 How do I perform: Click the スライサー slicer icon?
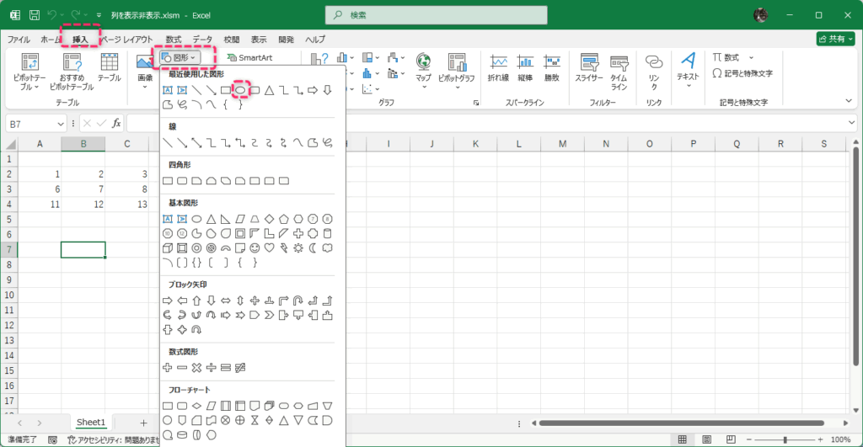tap(588, 67)
